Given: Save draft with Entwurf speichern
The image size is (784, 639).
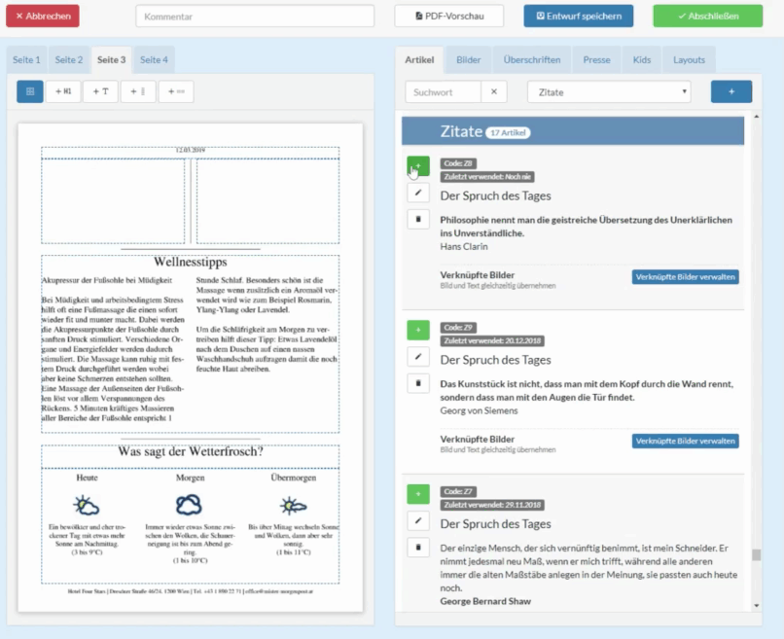Looking at the screenshot, I should pos(578,16).
